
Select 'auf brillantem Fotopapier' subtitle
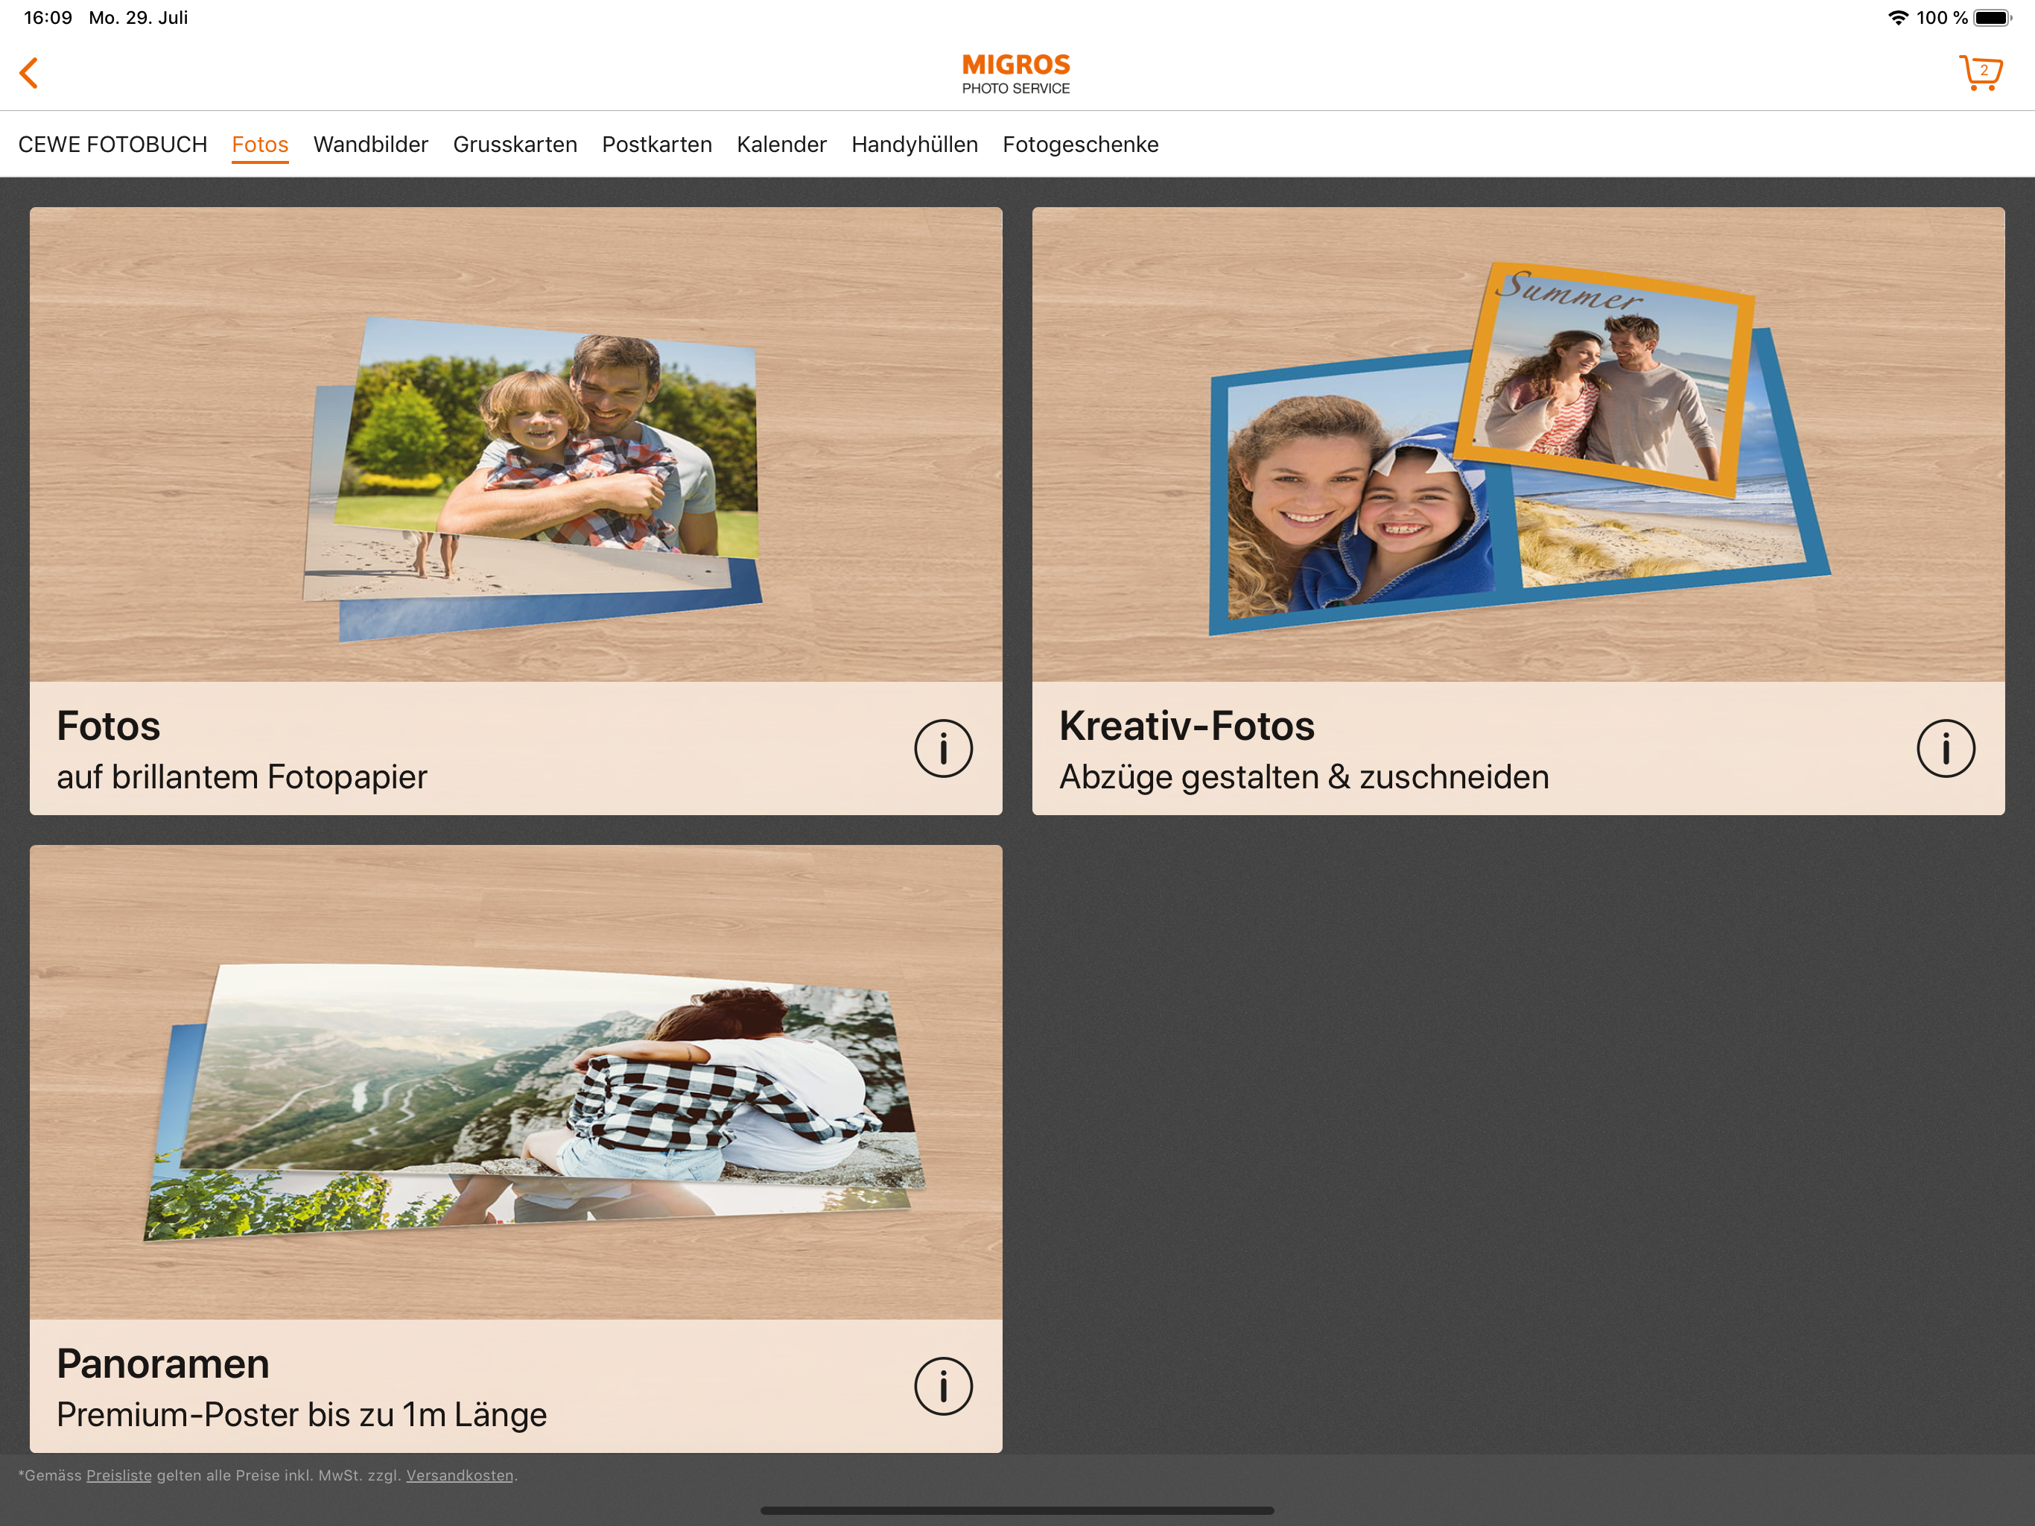(242, 778)
